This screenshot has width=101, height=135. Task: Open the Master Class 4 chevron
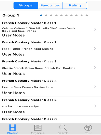point(95,87)
